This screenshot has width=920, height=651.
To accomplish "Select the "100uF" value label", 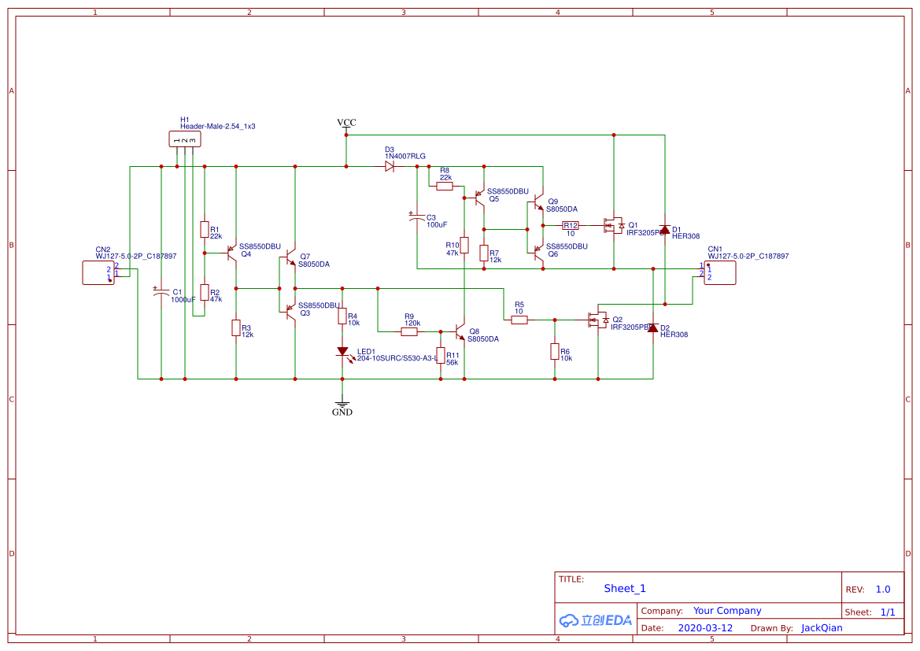I will point(437,225).
